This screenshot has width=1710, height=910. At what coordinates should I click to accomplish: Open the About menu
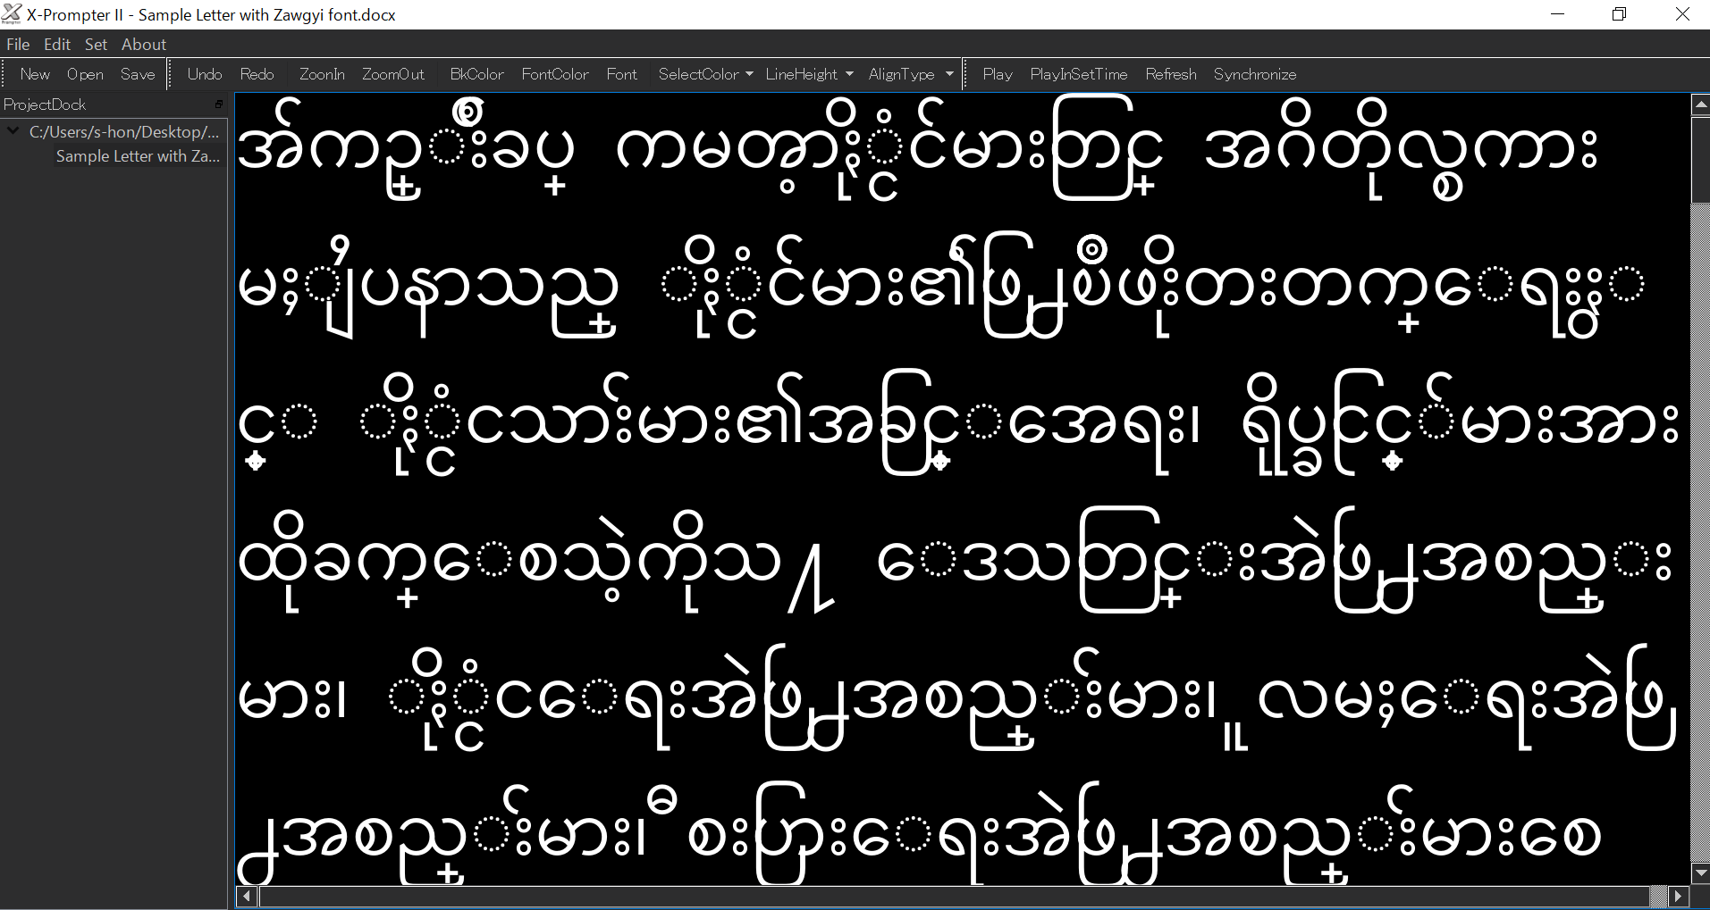coord(144,44)
